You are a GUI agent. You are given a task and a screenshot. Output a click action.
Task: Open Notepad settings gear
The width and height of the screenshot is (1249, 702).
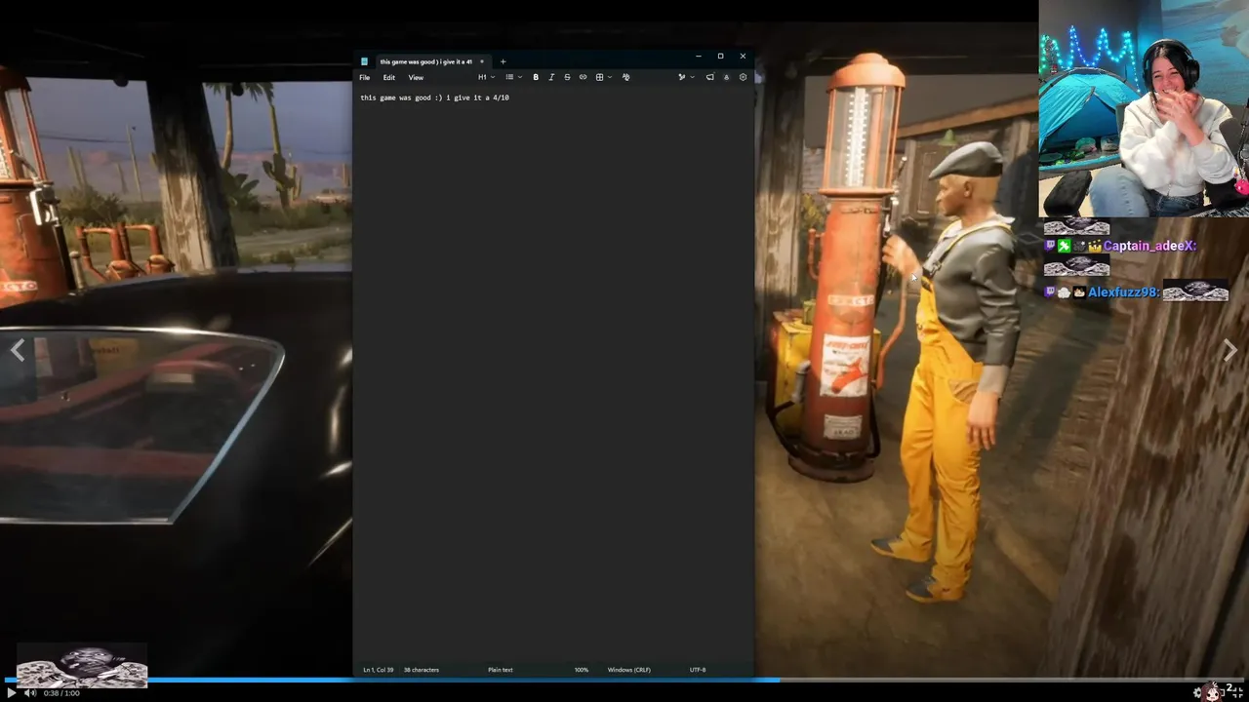[743, 77]
